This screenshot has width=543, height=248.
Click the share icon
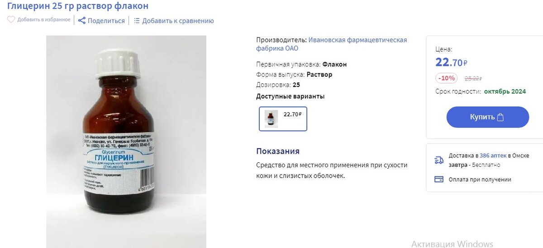(x=81, y=20)
